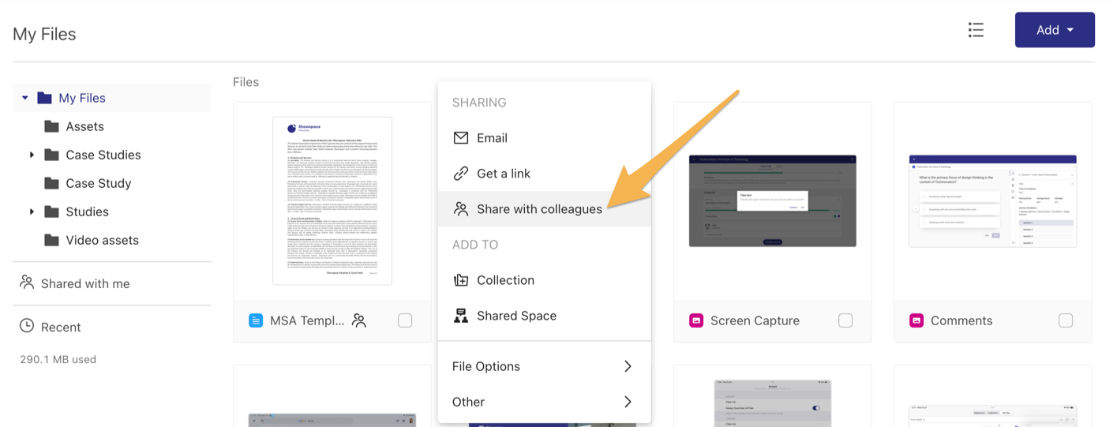
Task: Select the MSA Template file checkbox
Action: tap(405, 320)
